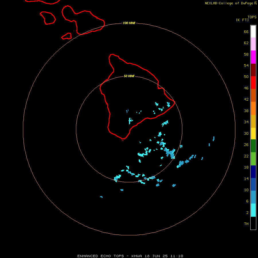Click the legend value 66
Image resolution: width=258 pixels, height=258 pixels.
coord(246,32)
